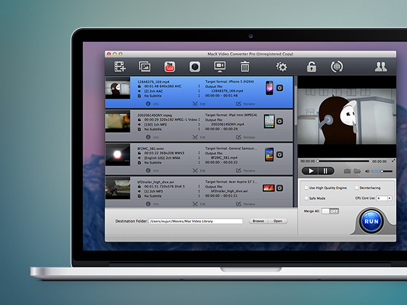The width and height of the screenshot is (407, 305).
Task: Open the YouTube downloader
Action: tap(169, 66)
